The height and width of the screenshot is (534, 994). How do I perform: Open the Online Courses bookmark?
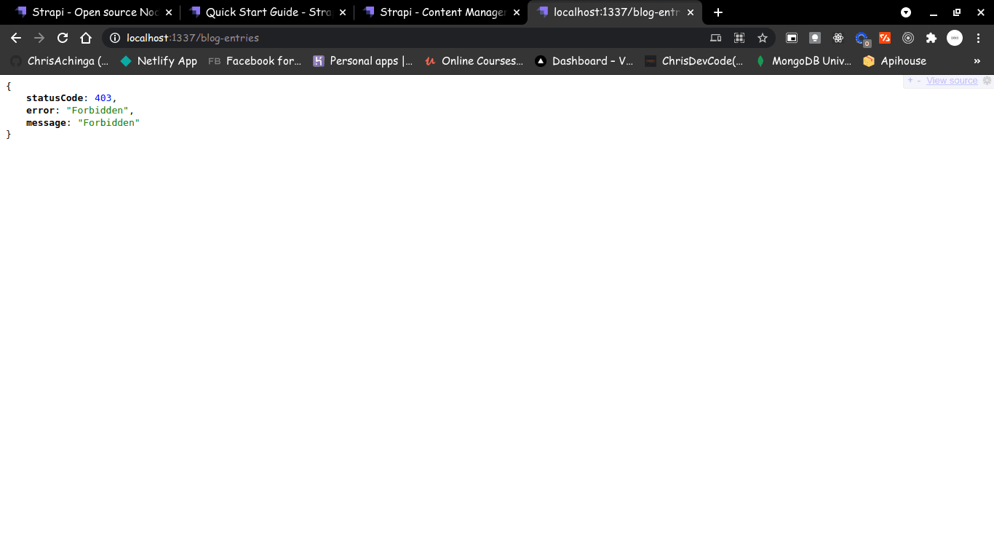tap(474, 61)
